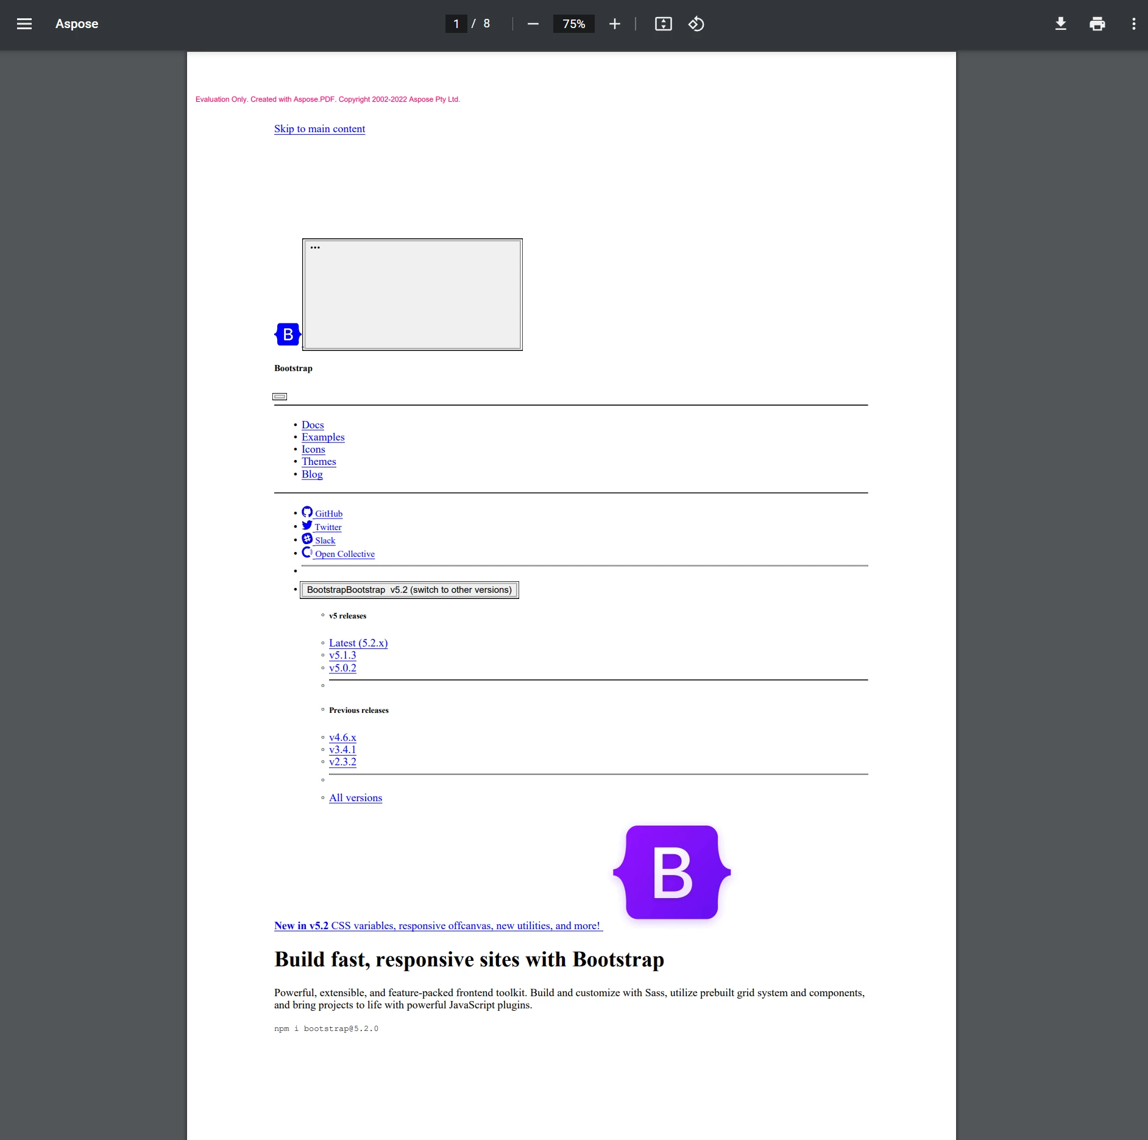
Task: Rotate the document counterclockwise
Action: point(696,24)
